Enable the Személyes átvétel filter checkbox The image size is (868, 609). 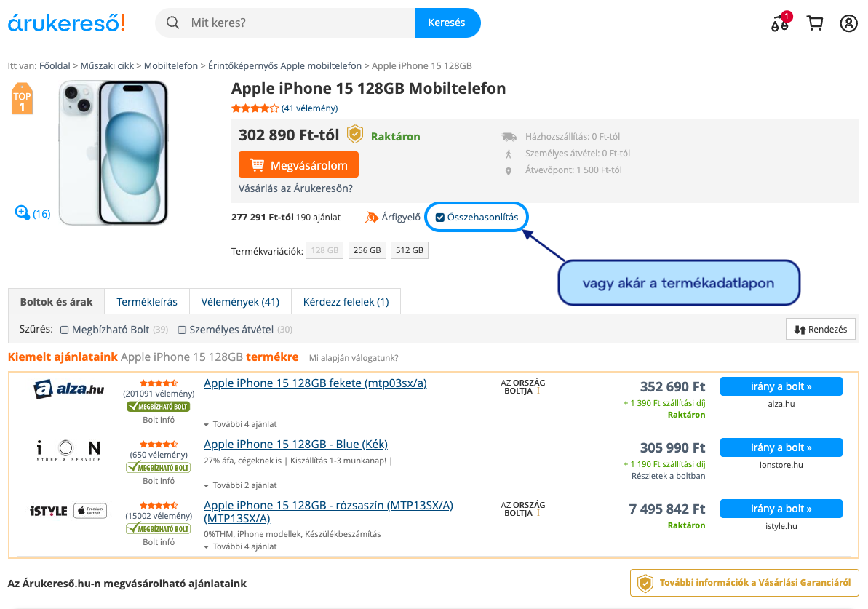click(182, 330)
